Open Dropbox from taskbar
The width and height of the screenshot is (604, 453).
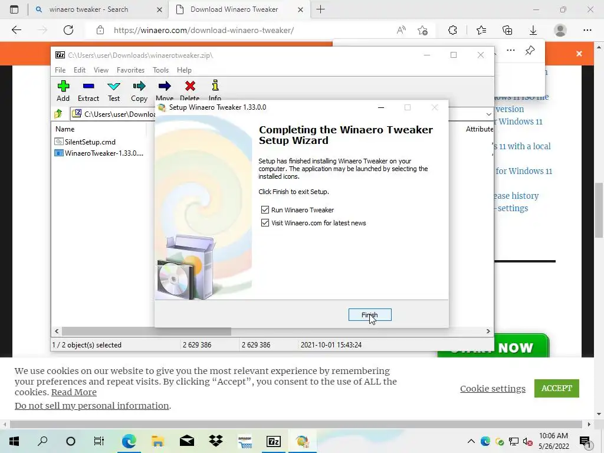(216, 441)
